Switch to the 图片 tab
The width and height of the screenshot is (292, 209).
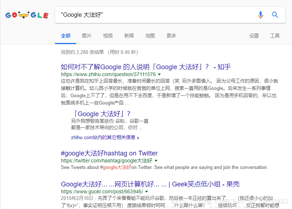tap(87, 36)
